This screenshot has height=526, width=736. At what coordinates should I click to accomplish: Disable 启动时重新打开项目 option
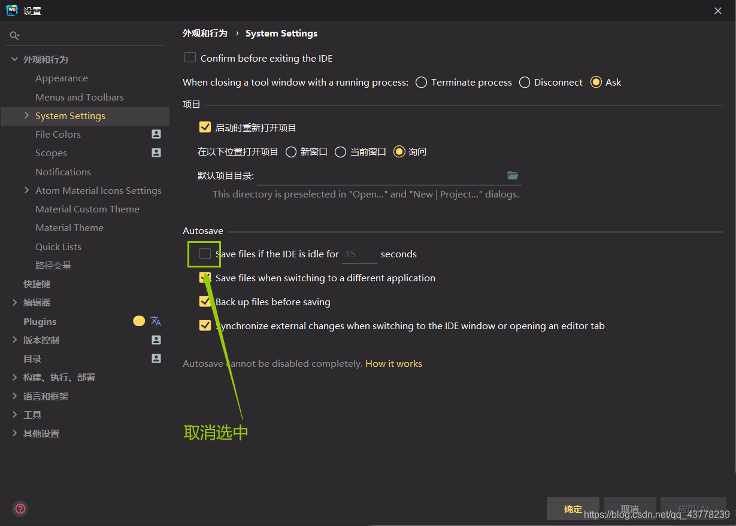click(205, 127)
